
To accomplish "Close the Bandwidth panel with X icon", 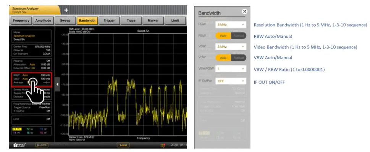I will 245,11.
